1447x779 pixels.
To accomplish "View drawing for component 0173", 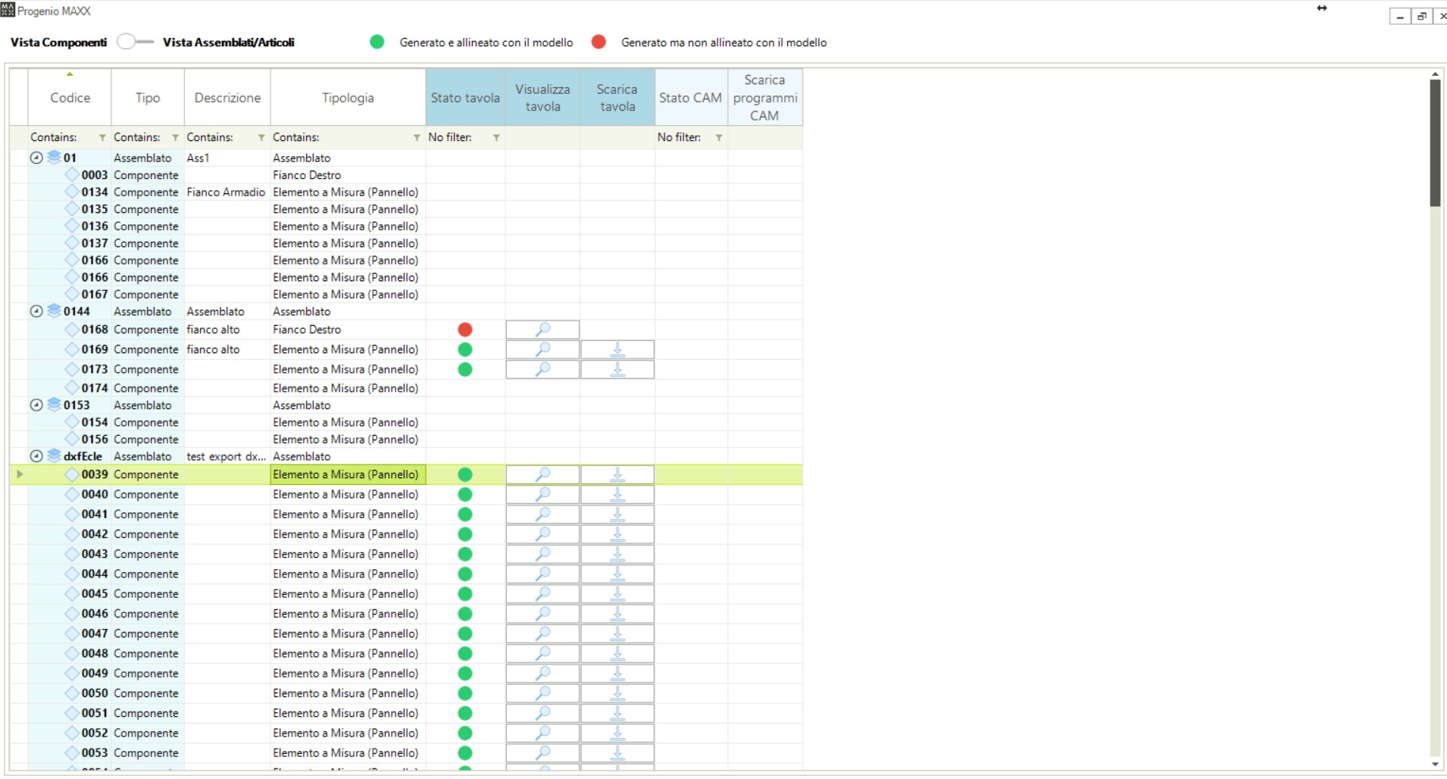I will pos(542,369).
